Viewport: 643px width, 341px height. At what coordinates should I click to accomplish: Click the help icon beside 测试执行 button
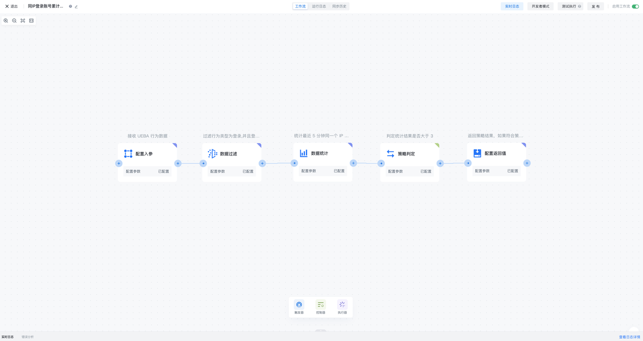pyautogui.click(x=580, y=6)
